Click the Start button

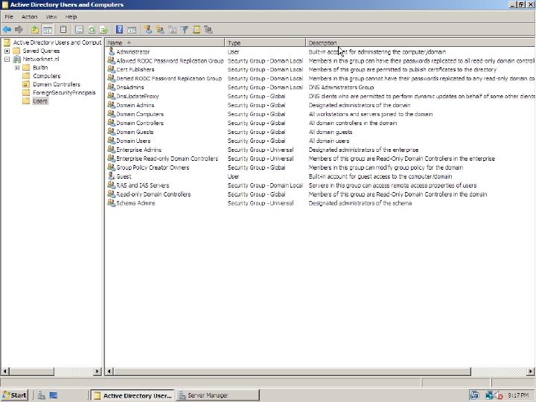click(x=14, y=395)
